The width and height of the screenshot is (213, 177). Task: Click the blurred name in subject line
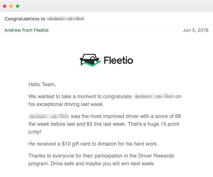click(66, 19)
